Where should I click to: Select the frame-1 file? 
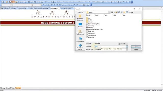(90, 28)
